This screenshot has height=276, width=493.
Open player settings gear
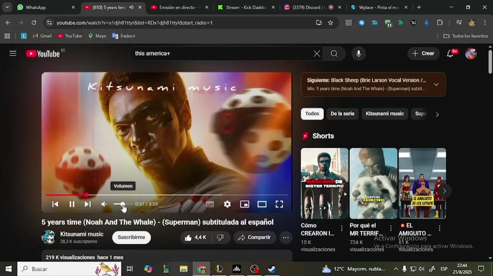point(227,204)
